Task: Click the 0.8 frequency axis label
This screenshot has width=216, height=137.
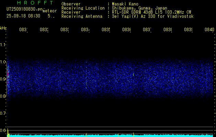Action: [3, 96]
